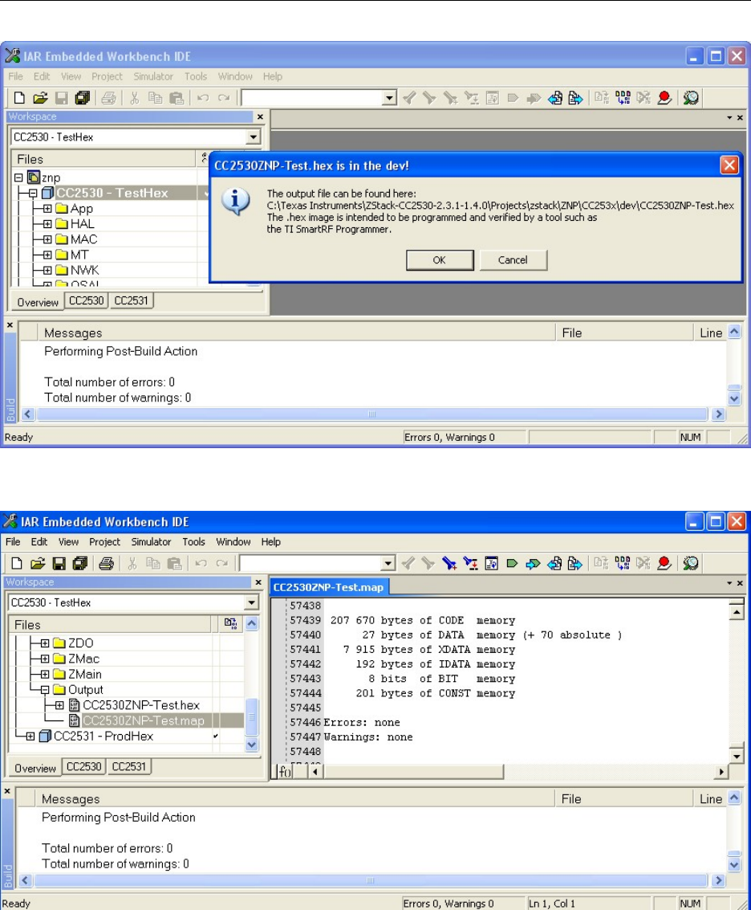Select the CC2530ZNP-Test.map editor tab
The image size is (751, 910).
pyautogui.click(x=328, y=587)
